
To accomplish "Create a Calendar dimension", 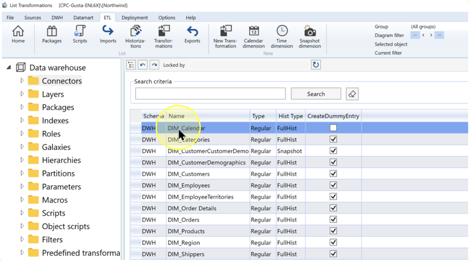I will coord(254,37).
